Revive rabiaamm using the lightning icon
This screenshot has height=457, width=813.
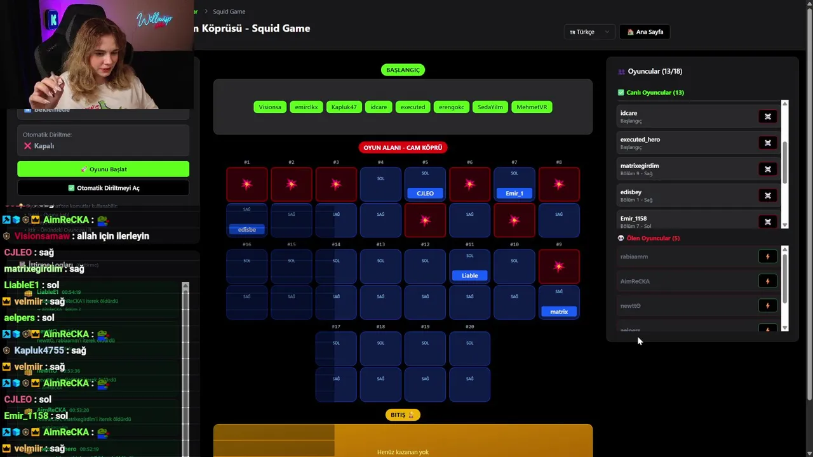pos(767,256)
